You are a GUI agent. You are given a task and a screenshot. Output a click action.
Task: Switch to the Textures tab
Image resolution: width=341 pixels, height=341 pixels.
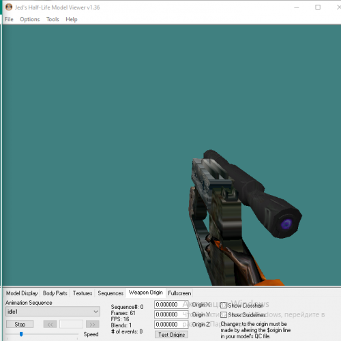coord(83,293)
